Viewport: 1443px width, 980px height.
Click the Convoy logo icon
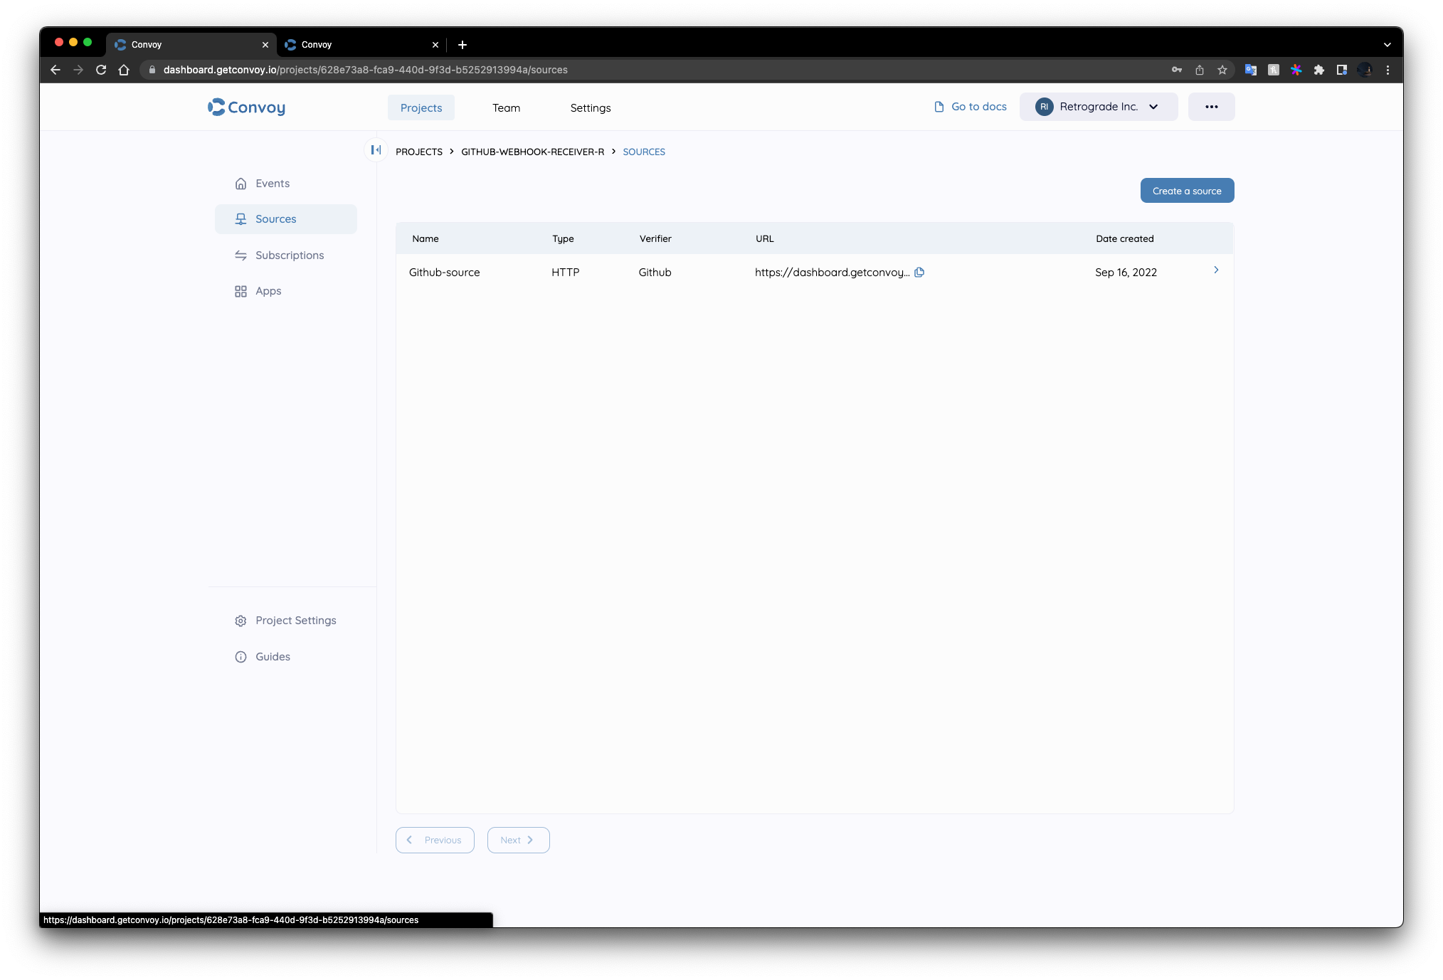[216, 106]
